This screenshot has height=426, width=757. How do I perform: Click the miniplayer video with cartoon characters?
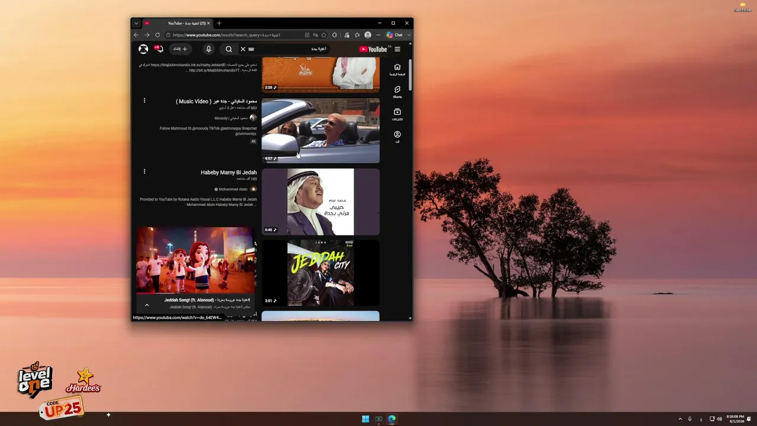click(196, 260)
